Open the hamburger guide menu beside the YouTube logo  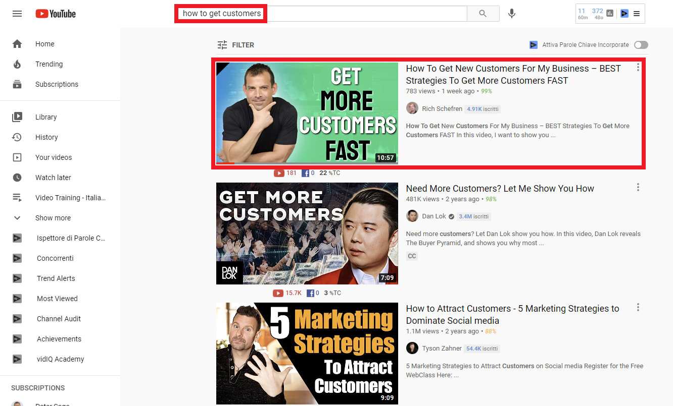[17, 14]
